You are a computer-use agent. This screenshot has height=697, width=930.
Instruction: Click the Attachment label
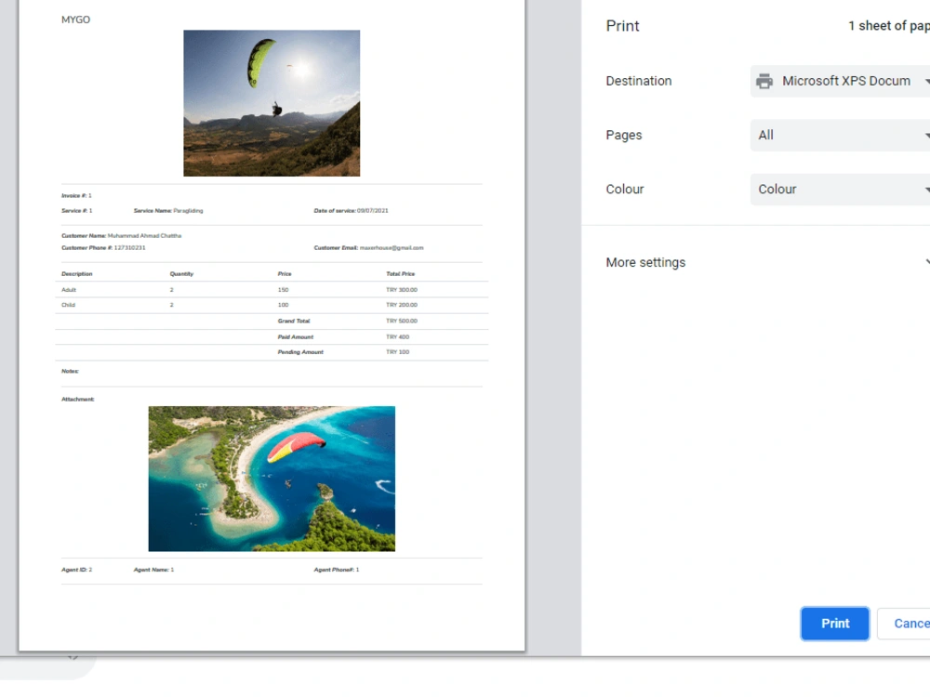click(78, 399)
